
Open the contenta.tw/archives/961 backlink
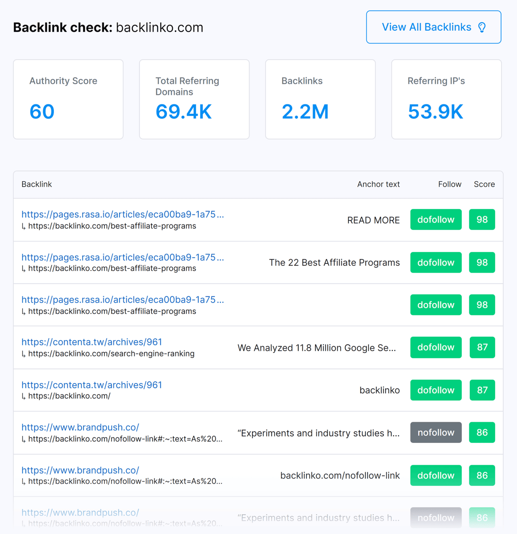point(92,342)
